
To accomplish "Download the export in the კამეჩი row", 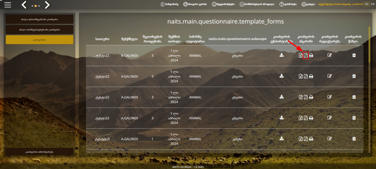I will tap(282, 138).
